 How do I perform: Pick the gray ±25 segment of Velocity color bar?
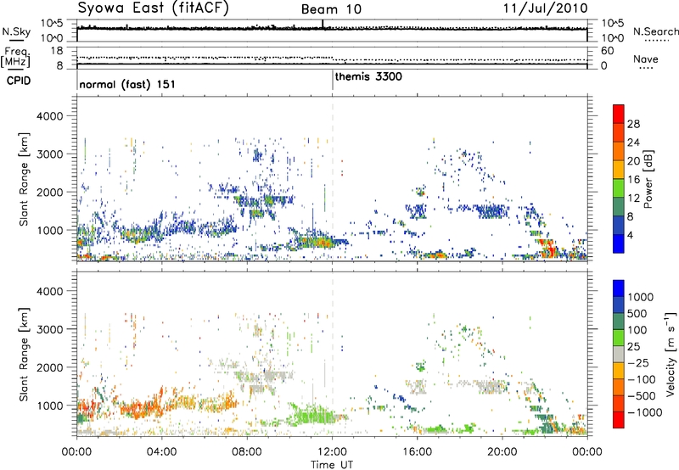(619, 354)
